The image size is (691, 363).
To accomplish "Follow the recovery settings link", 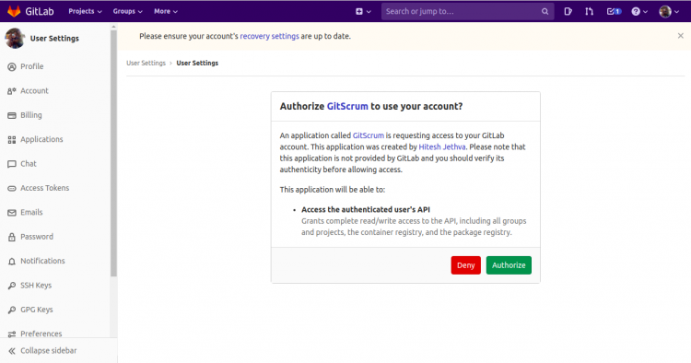I will click(x=269, y=36).
